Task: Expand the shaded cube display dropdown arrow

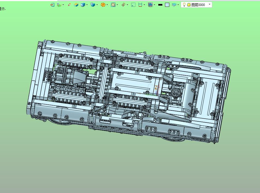Action: (87, 5)
